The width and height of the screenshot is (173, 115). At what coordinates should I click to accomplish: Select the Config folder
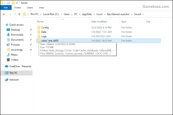[x=99, y=27]
